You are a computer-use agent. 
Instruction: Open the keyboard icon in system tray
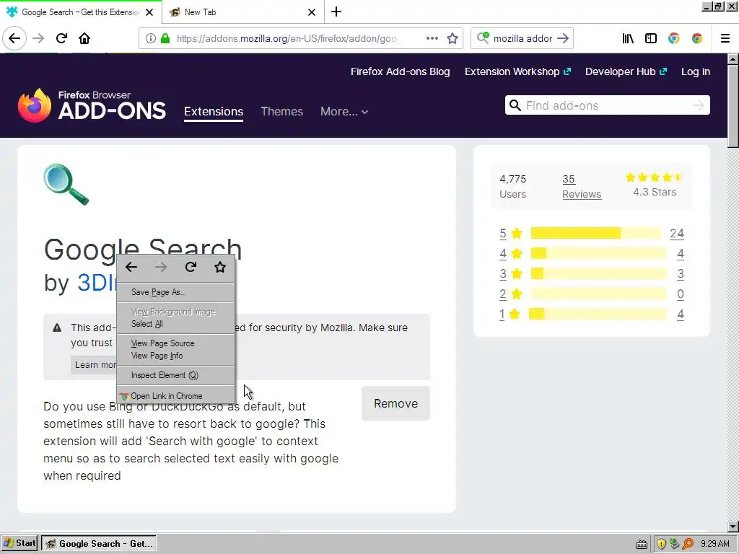click(641, 544)
